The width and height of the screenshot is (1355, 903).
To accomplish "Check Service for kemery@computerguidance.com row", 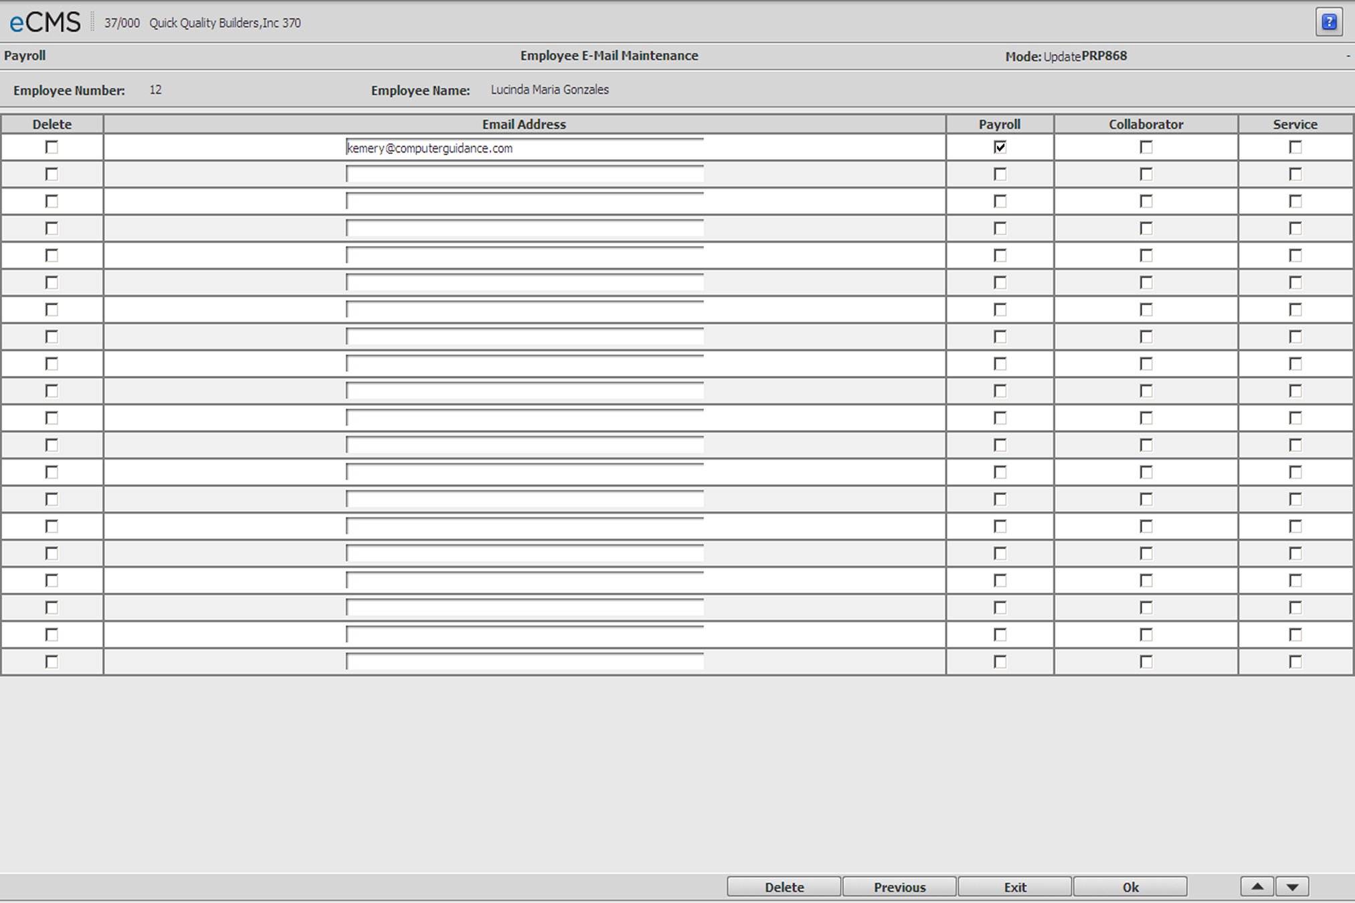I will [1295, 147].
